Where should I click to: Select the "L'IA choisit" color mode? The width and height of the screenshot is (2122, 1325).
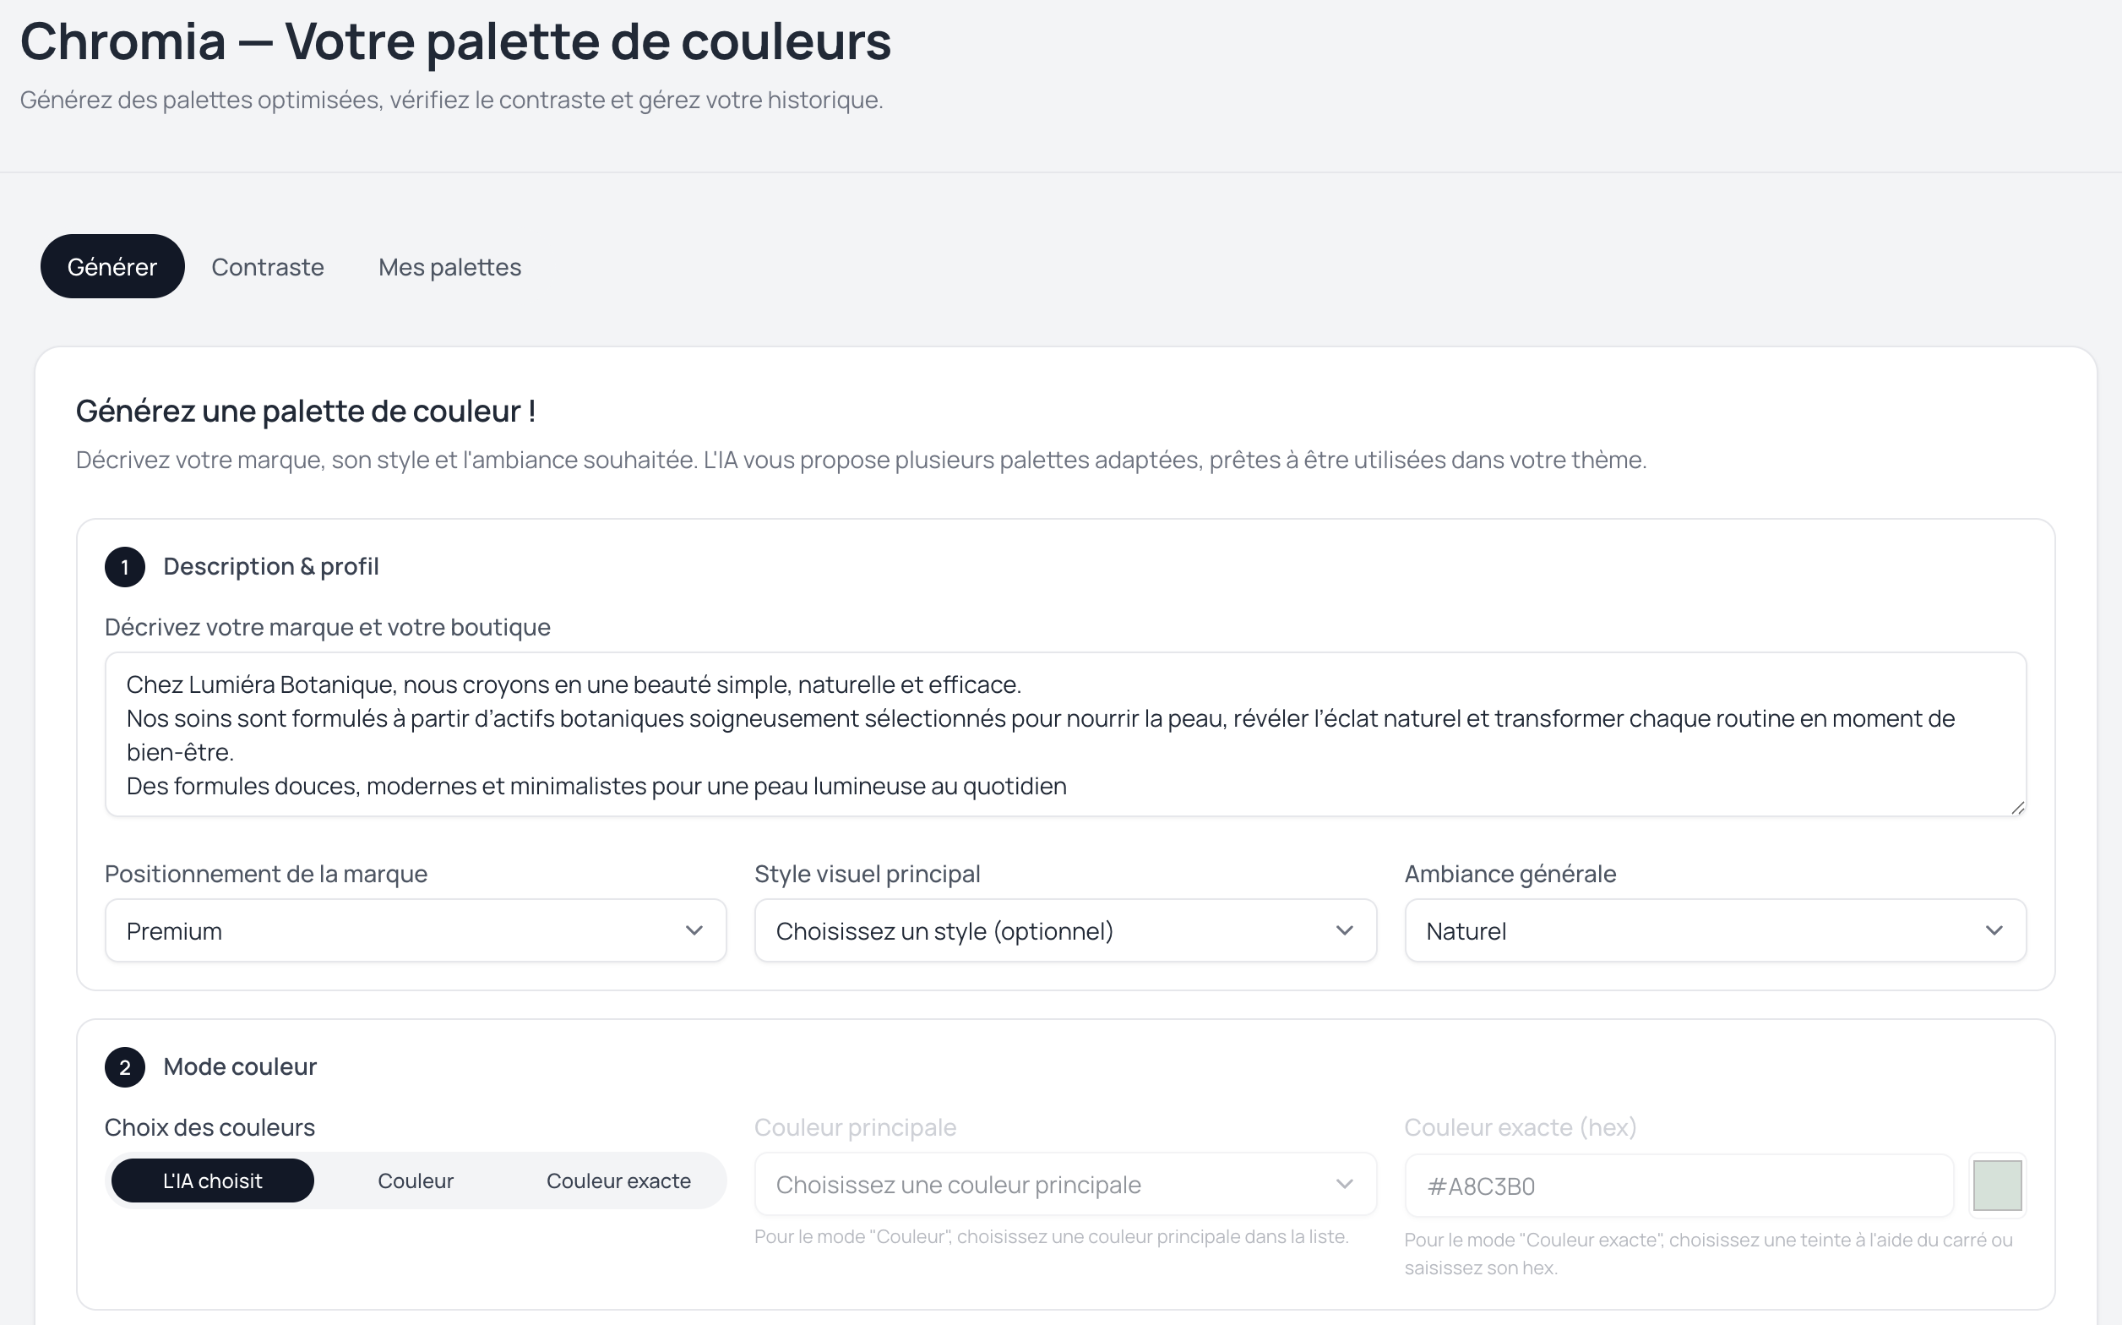212,1181
